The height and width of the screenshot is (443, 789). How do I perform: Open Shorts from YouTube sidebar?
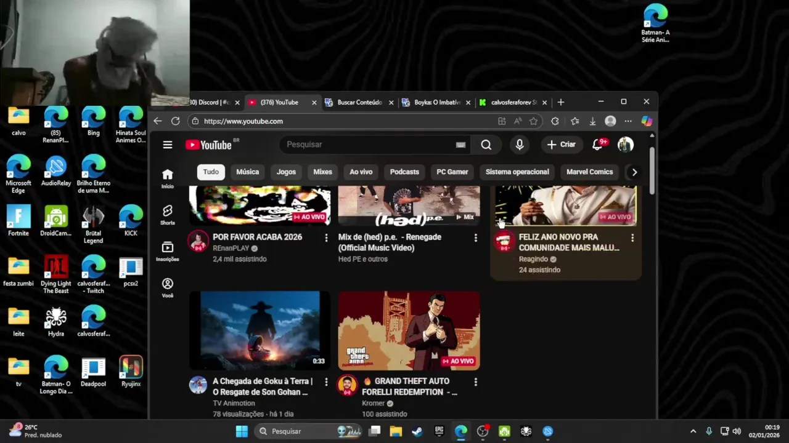click(168, 215)
